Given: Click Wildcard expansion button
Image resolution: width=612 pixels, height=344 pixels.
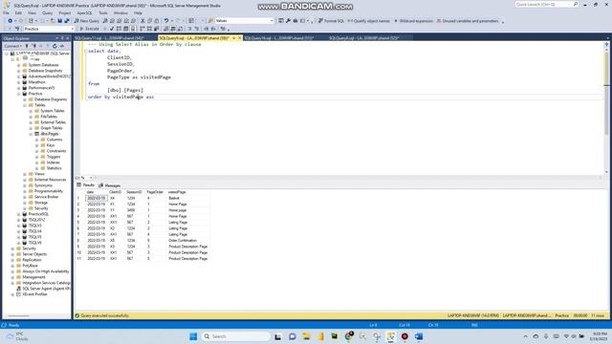Looking at the screenshot, I should (x=413, y=21).
